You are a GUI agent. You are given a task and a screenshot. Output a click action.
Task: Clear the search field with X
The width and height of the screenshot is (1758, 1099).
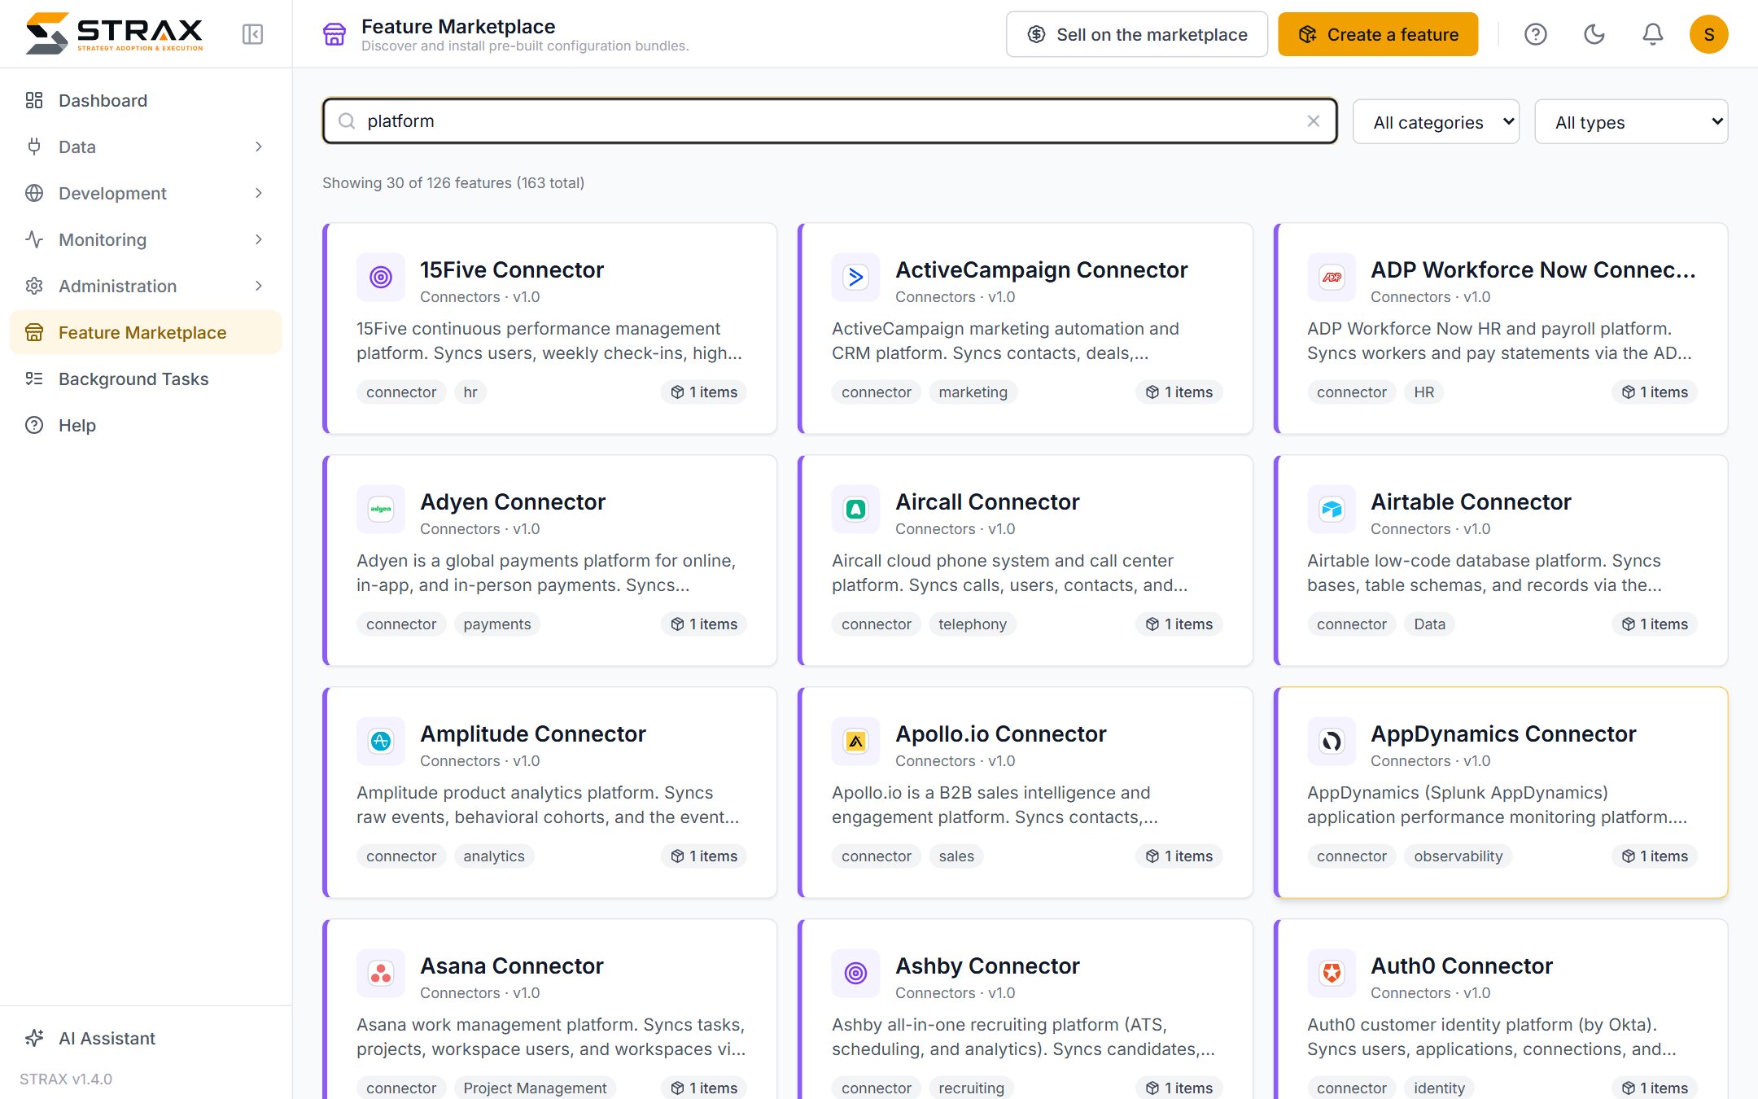(x=1313, y=121)
